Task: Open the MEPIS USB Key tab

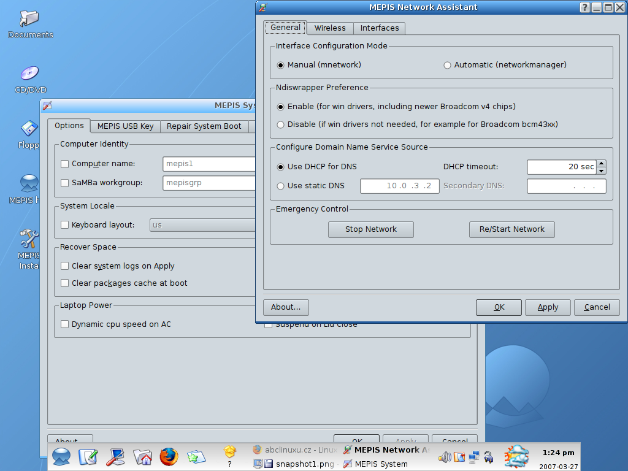Action: [x=125, y=126]
